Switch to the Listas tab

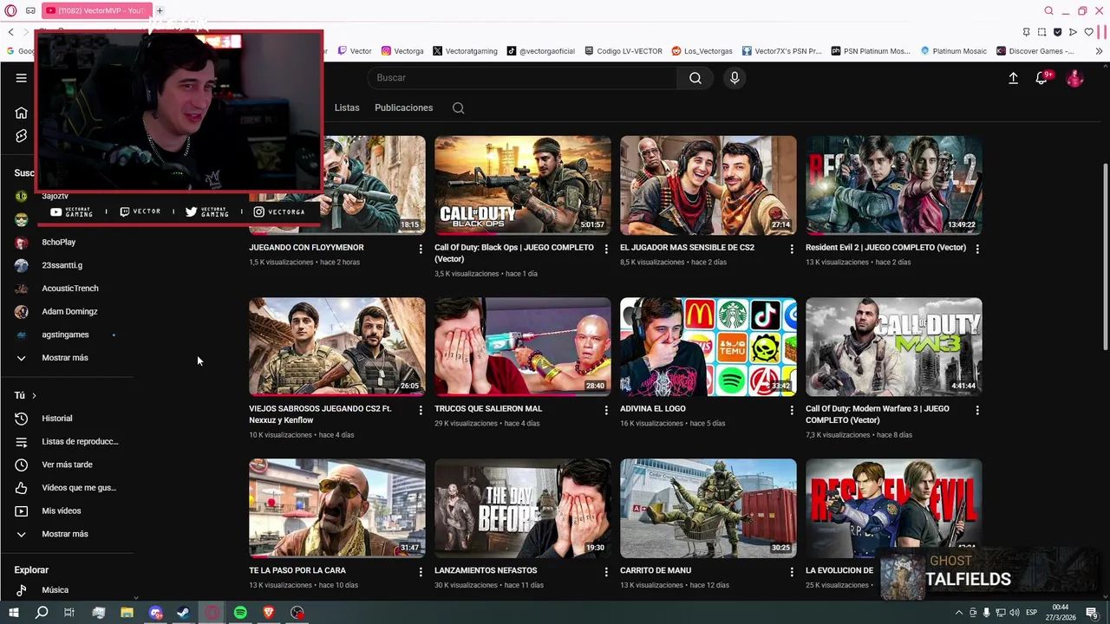347,108
